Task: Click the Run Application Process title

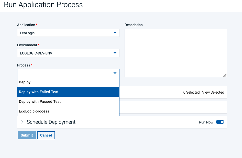Action: (43, 5)
